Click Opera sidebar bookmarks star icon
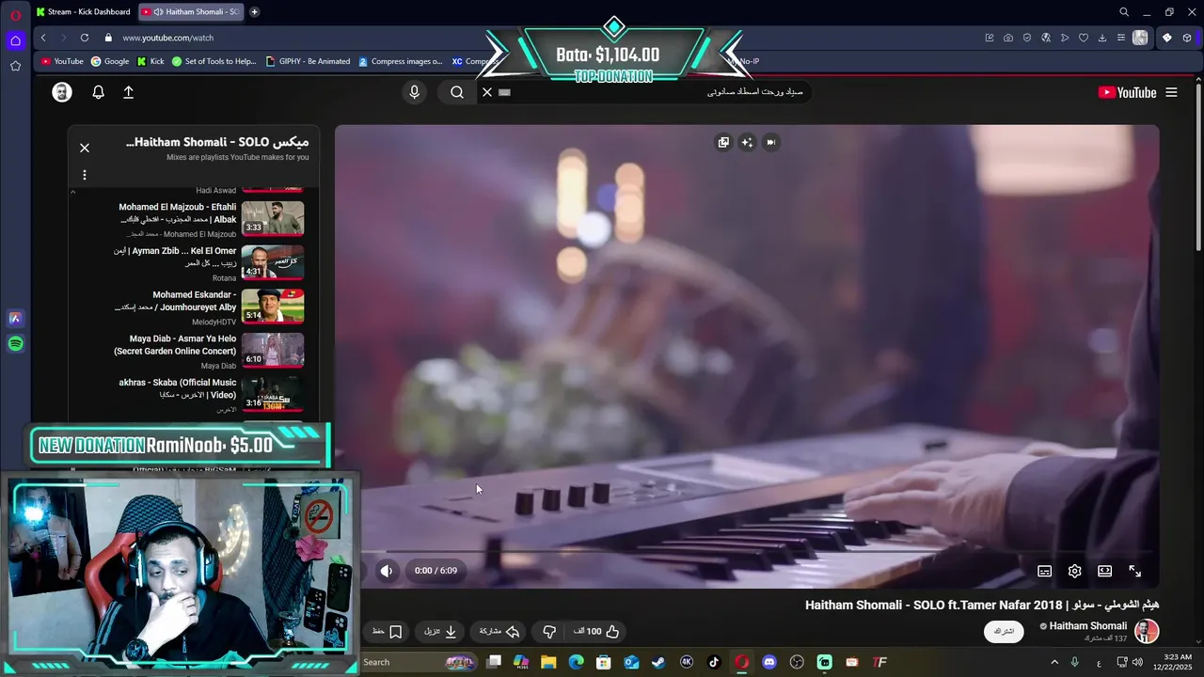The width and height of the screenshot is (1204, 677). (x=15, y=66)
